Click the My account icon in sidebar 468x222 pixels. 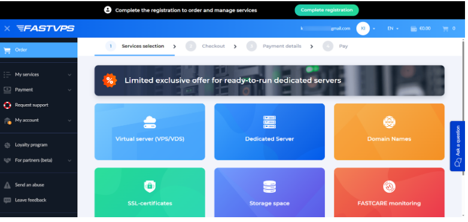tap(7, 120)
